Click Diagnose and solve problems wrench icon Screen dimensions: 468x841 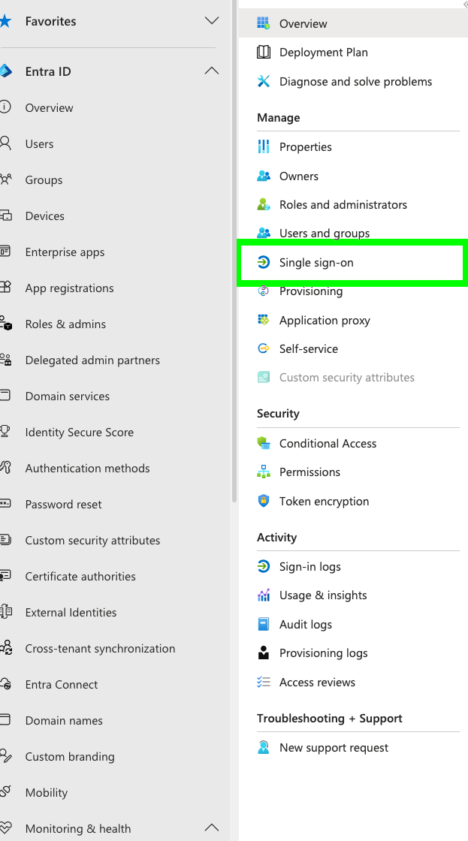tap(263, 82)
